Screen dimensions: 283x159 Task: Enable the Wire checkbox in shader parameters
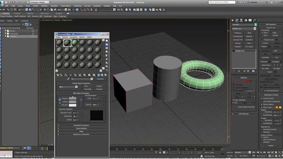point(83,87)
